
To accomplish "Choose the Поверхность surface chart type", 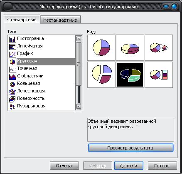I will pyautogui.click(x=27, y=99).
